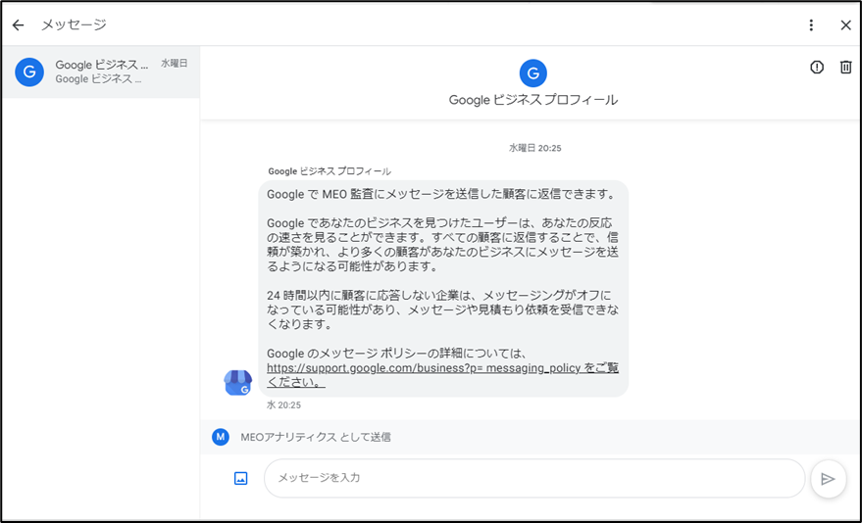The image size is (862, 523).
Task: Click the message paragraph starting with 24 時間以内
Action: click(442, 309)
